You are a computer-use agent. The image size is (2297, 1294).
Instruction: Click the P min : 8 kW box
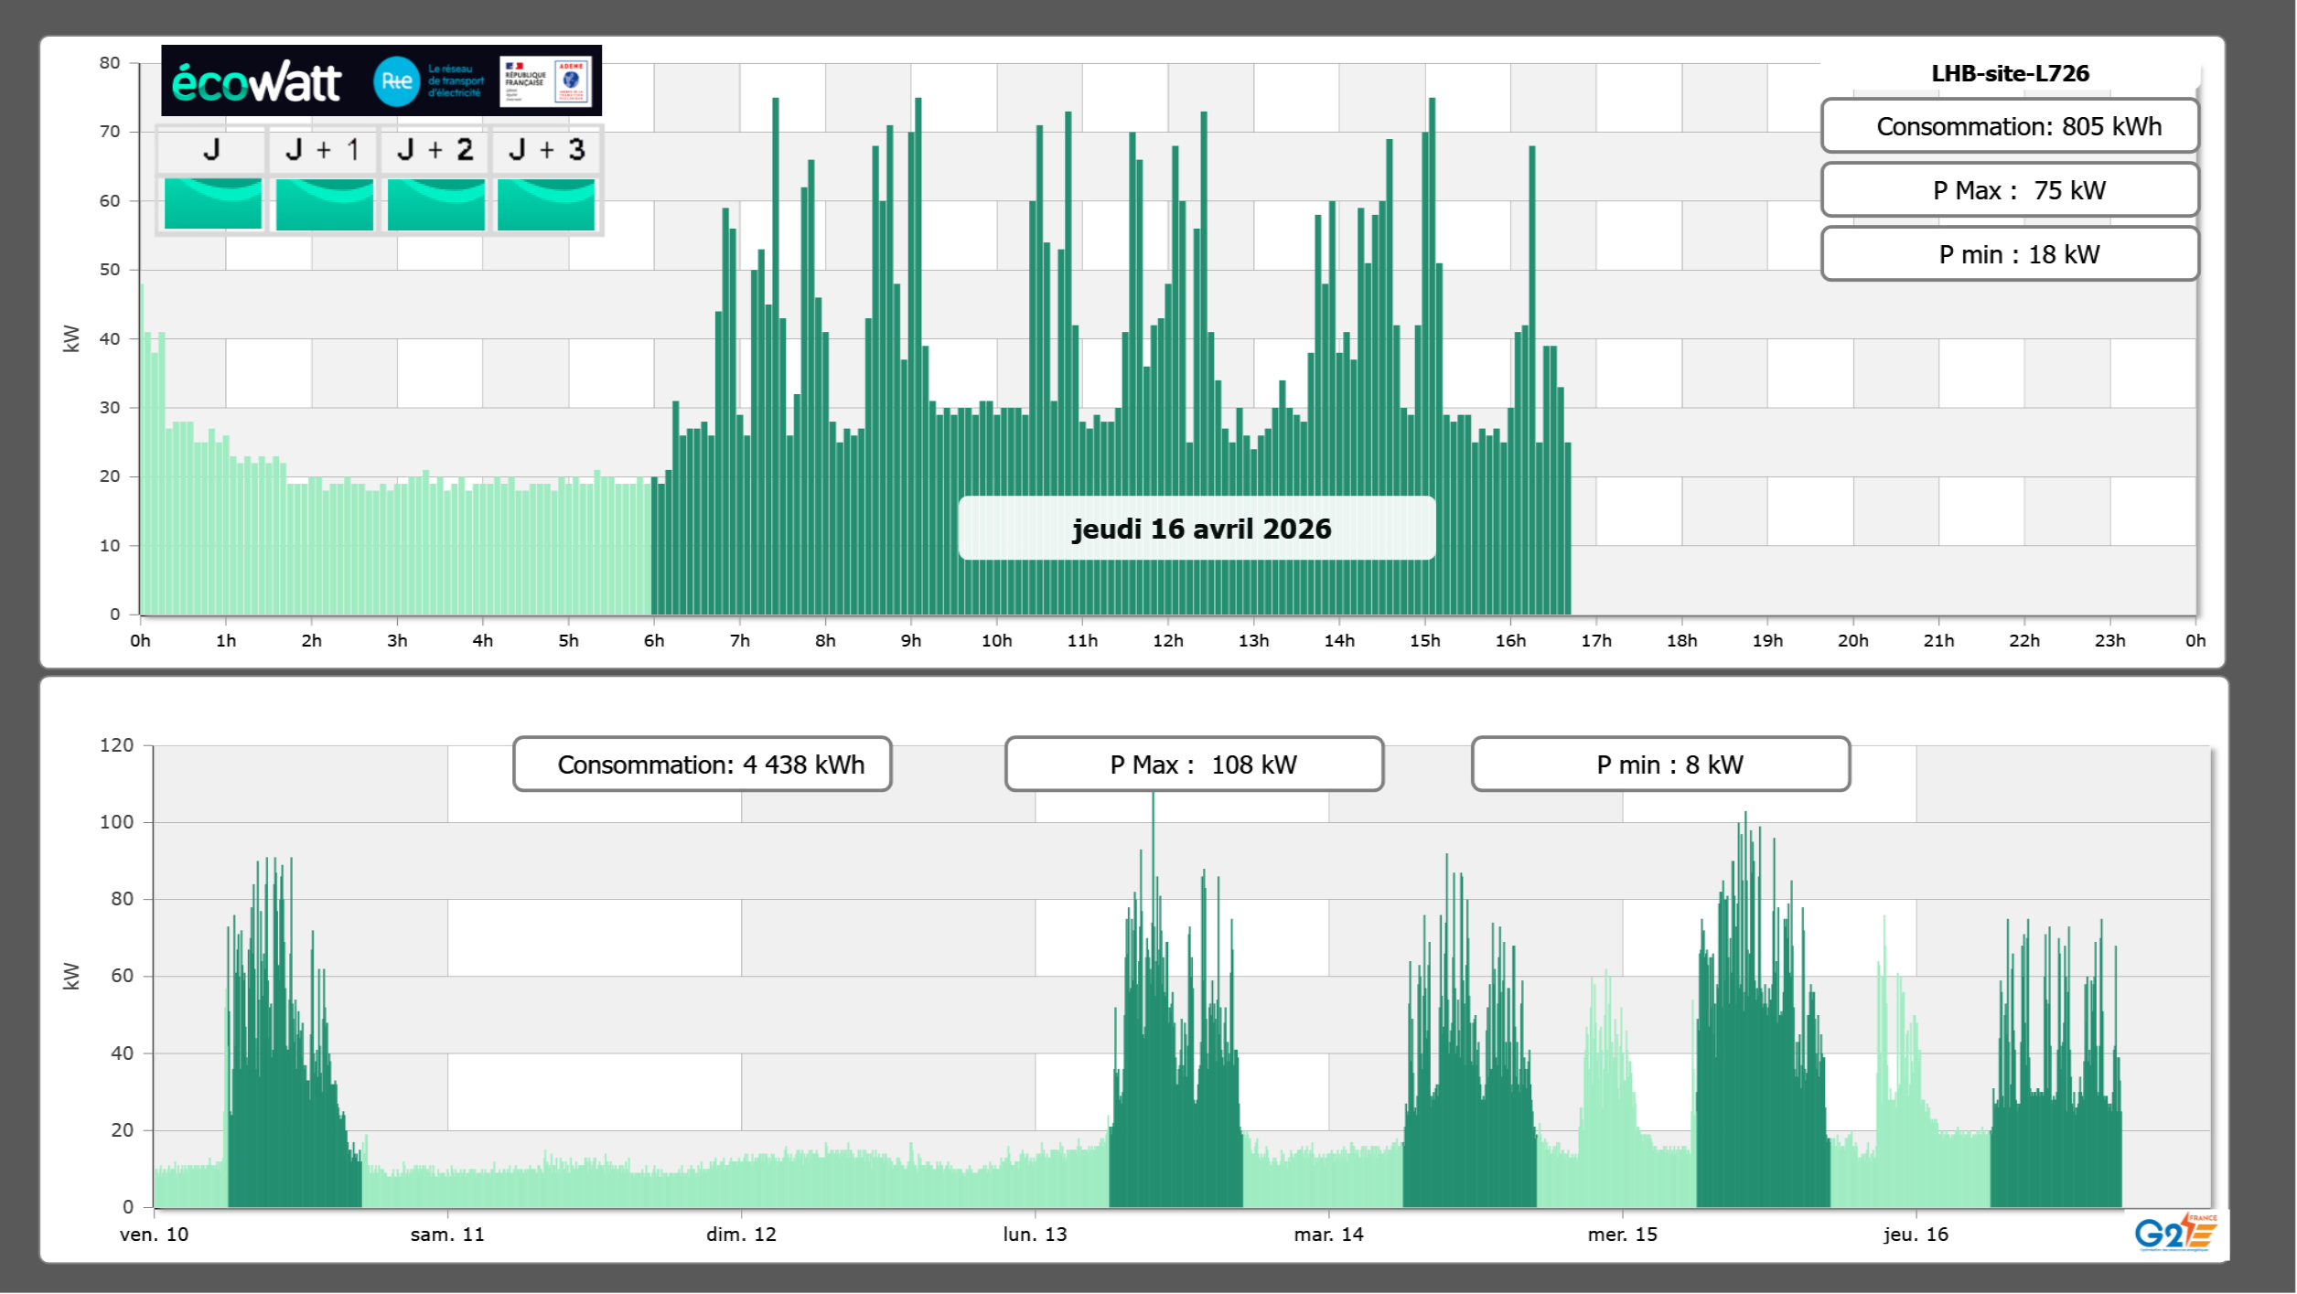click(1660, 765)
